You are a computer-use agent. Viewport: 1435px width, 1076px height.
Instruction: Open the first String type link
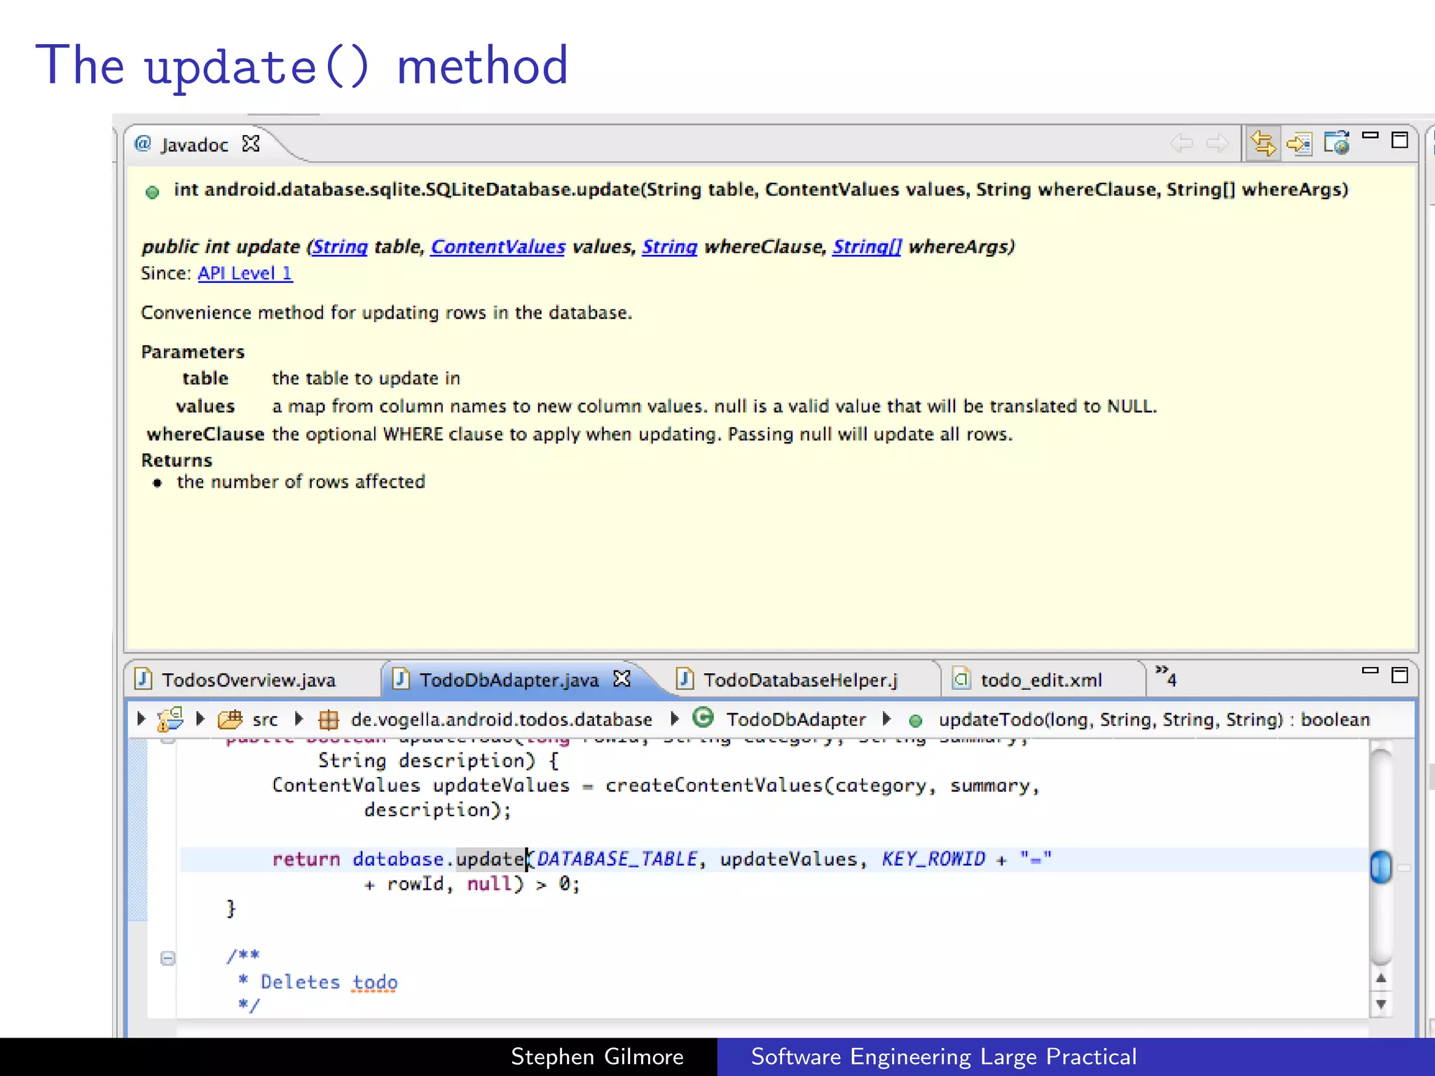(340, 247)
